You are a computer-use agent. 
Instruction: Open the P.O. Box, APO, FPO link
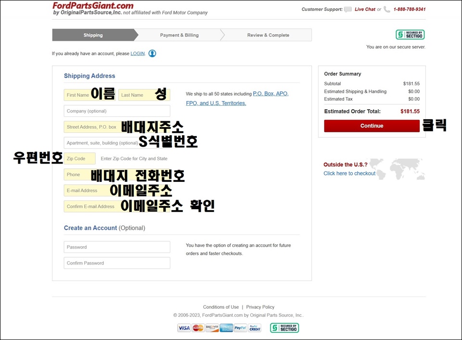point(237,98)
